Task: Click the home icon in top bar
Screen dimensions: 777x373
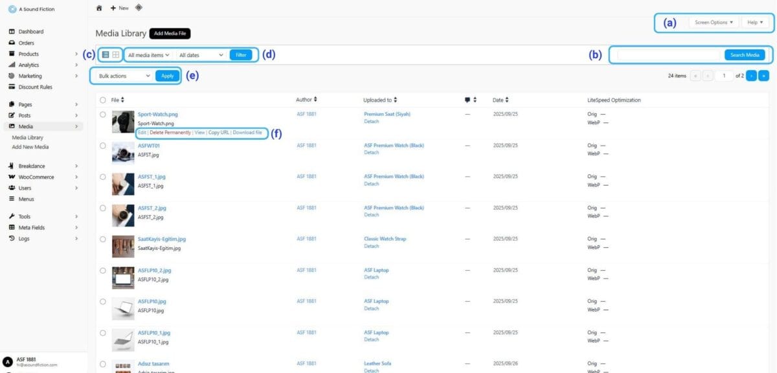Action: pos(99,8)
